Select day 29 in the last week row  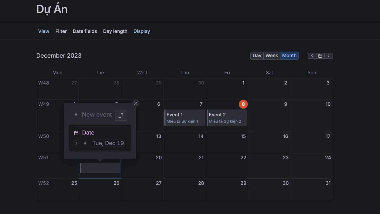(x=243, y=183)
